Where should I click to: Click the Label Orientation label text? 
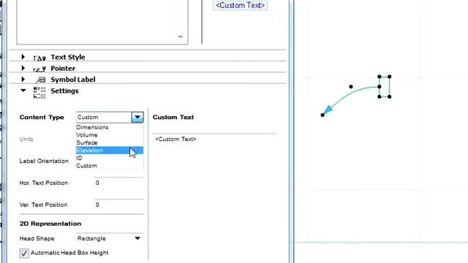44,161
